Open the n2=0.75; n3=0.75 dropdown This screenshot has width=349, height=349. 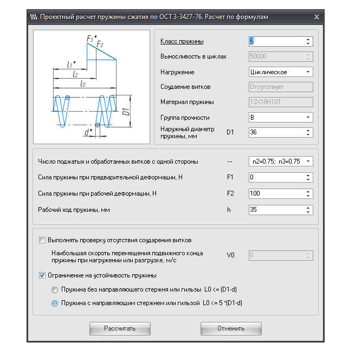[308, 161]
